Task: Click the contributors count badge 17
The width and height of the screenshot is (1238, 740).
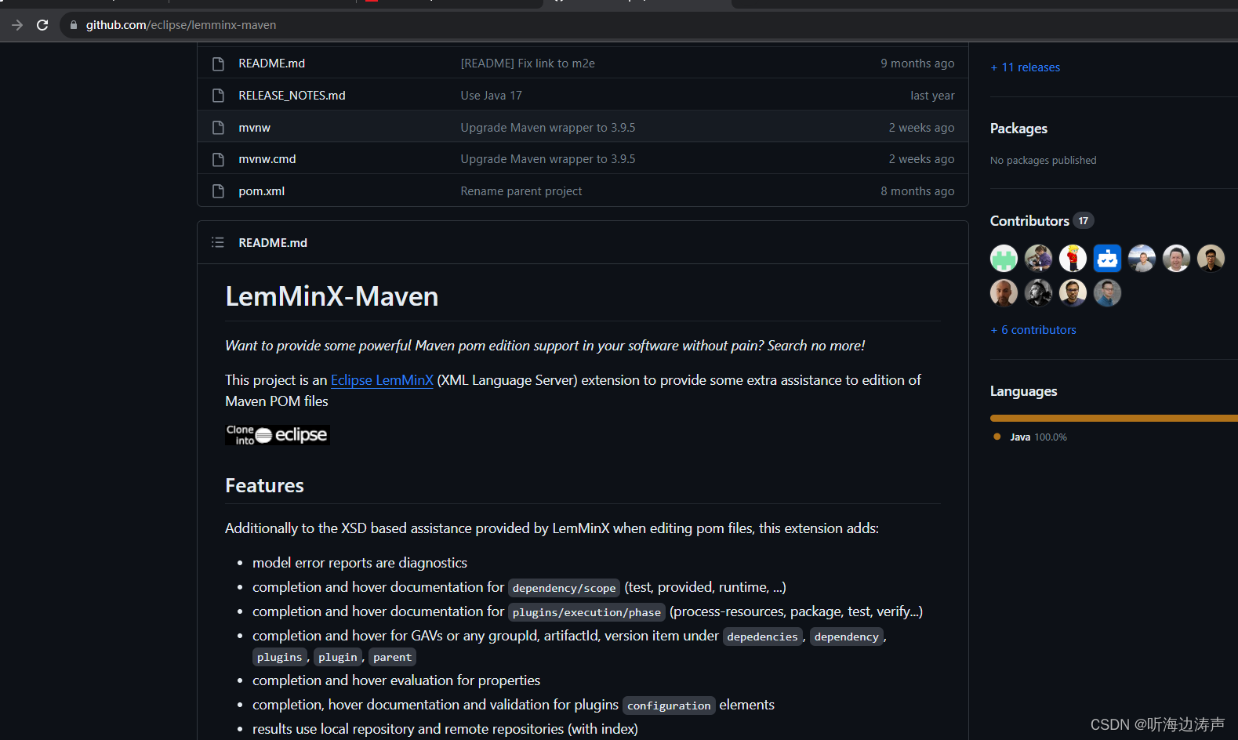Action: click(x=1083, y=221)
